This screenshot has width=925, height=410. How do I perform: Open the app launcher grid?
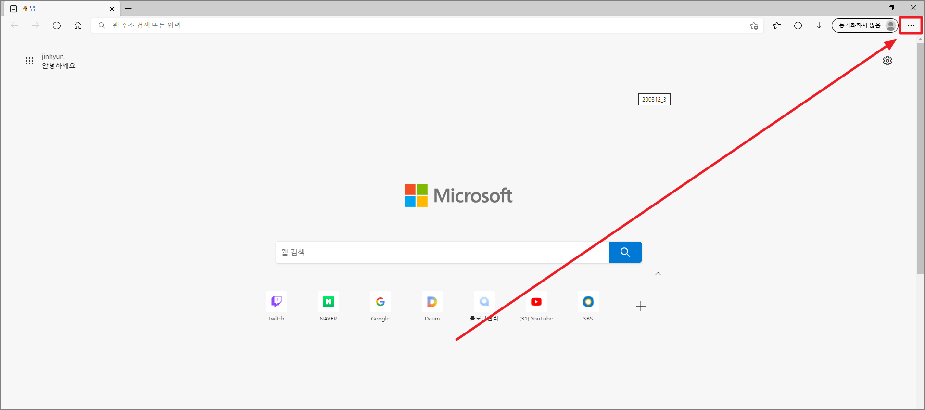pos(30,61)
